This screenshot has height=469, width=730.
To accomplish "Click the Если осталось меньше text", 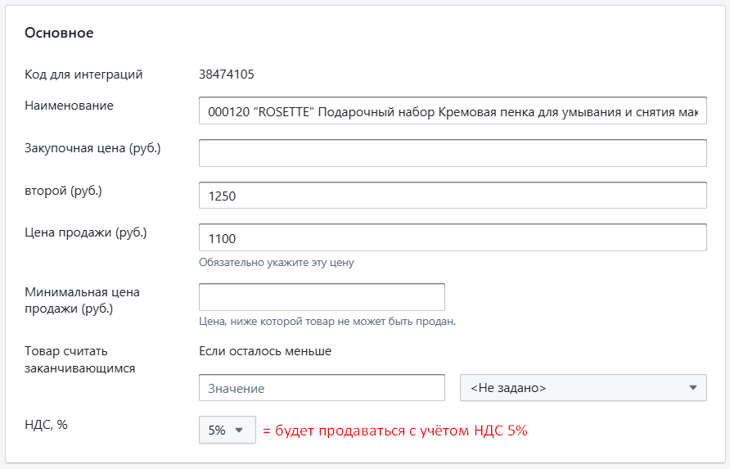I will pos(265,351).
